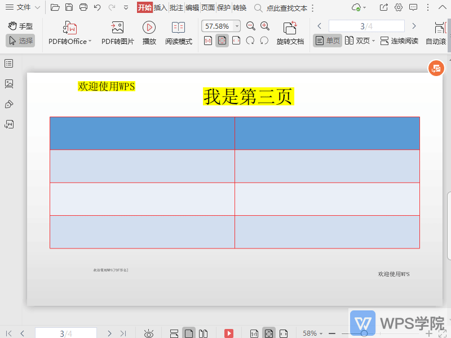
Task: Toggle eye protection mode in status bar
Action: click(x=149, y=333)
